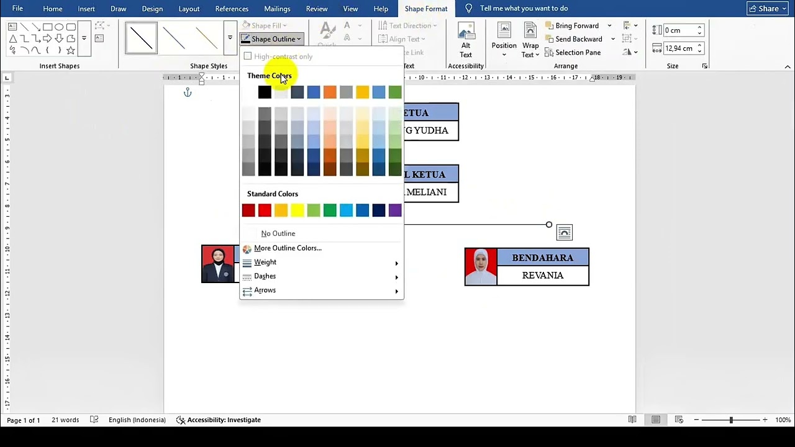The height and width of the screenshot is (447, 795).
Task: Switch to Print Layout view
Action: tap(656, 420)
